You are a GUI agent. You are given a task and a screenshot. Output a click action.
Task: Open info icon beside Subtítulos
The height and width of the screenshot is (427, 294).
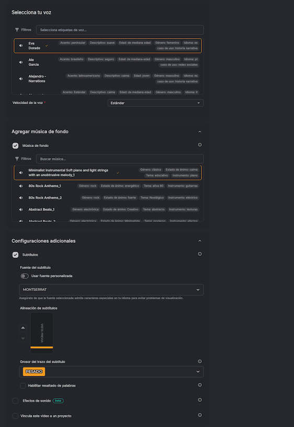[x=200, y=254]
